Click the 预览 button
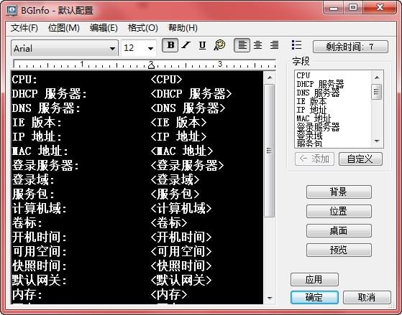 [x=339, y=250]
